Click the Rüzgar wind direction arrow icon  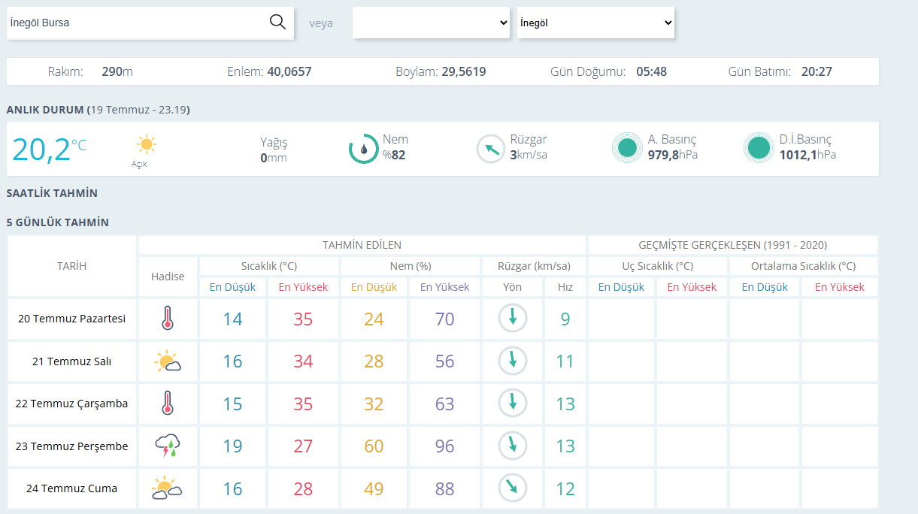pyautogui.click(x=491, y=148)
